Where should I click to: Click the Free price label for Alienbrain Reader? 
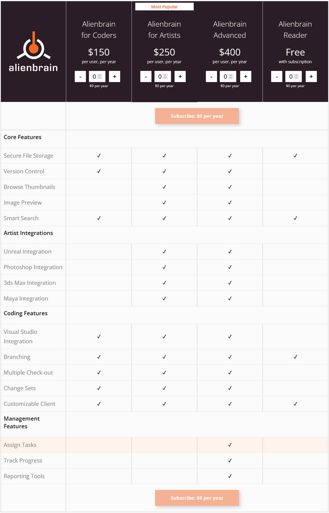(295, 52)
